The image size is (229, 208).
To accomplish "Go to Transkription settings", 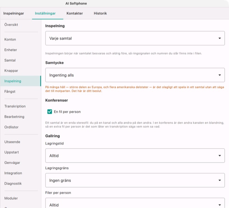I will [20, 106].
